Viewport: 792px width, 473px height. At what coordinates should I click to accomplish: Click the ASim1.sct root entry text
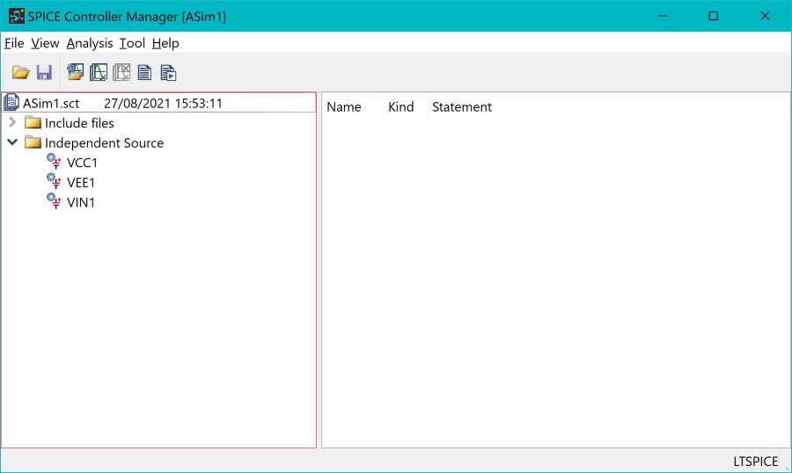point(51,104)
